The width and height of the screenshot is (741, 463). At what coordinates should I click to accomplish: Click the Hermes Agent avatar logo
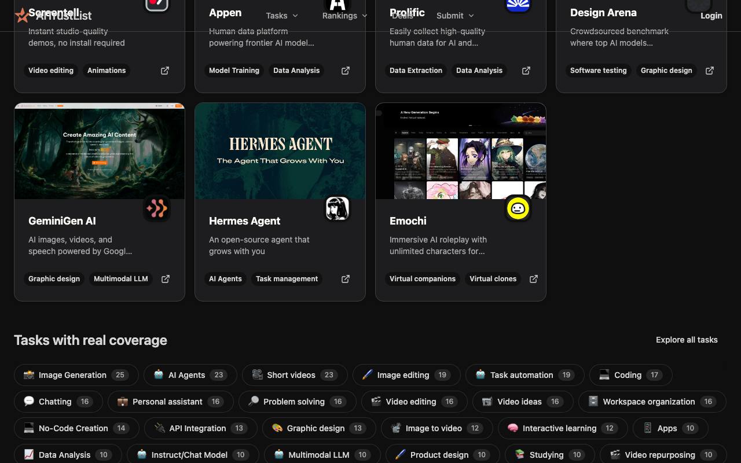click(337, 208)
